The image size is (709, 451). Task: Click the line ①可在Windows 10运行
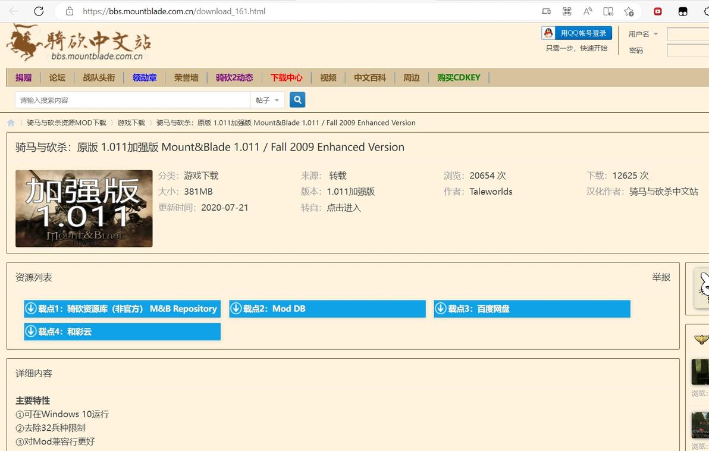[x=62, y=414]
